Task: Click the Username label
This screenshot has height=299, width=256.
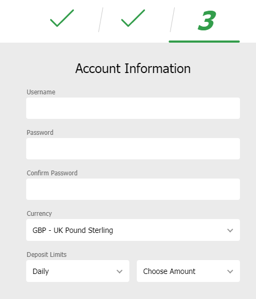Action: [41, 92]
